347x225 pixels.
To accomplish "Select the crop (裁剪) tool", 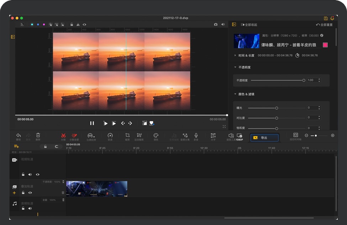I will (127, 135).
